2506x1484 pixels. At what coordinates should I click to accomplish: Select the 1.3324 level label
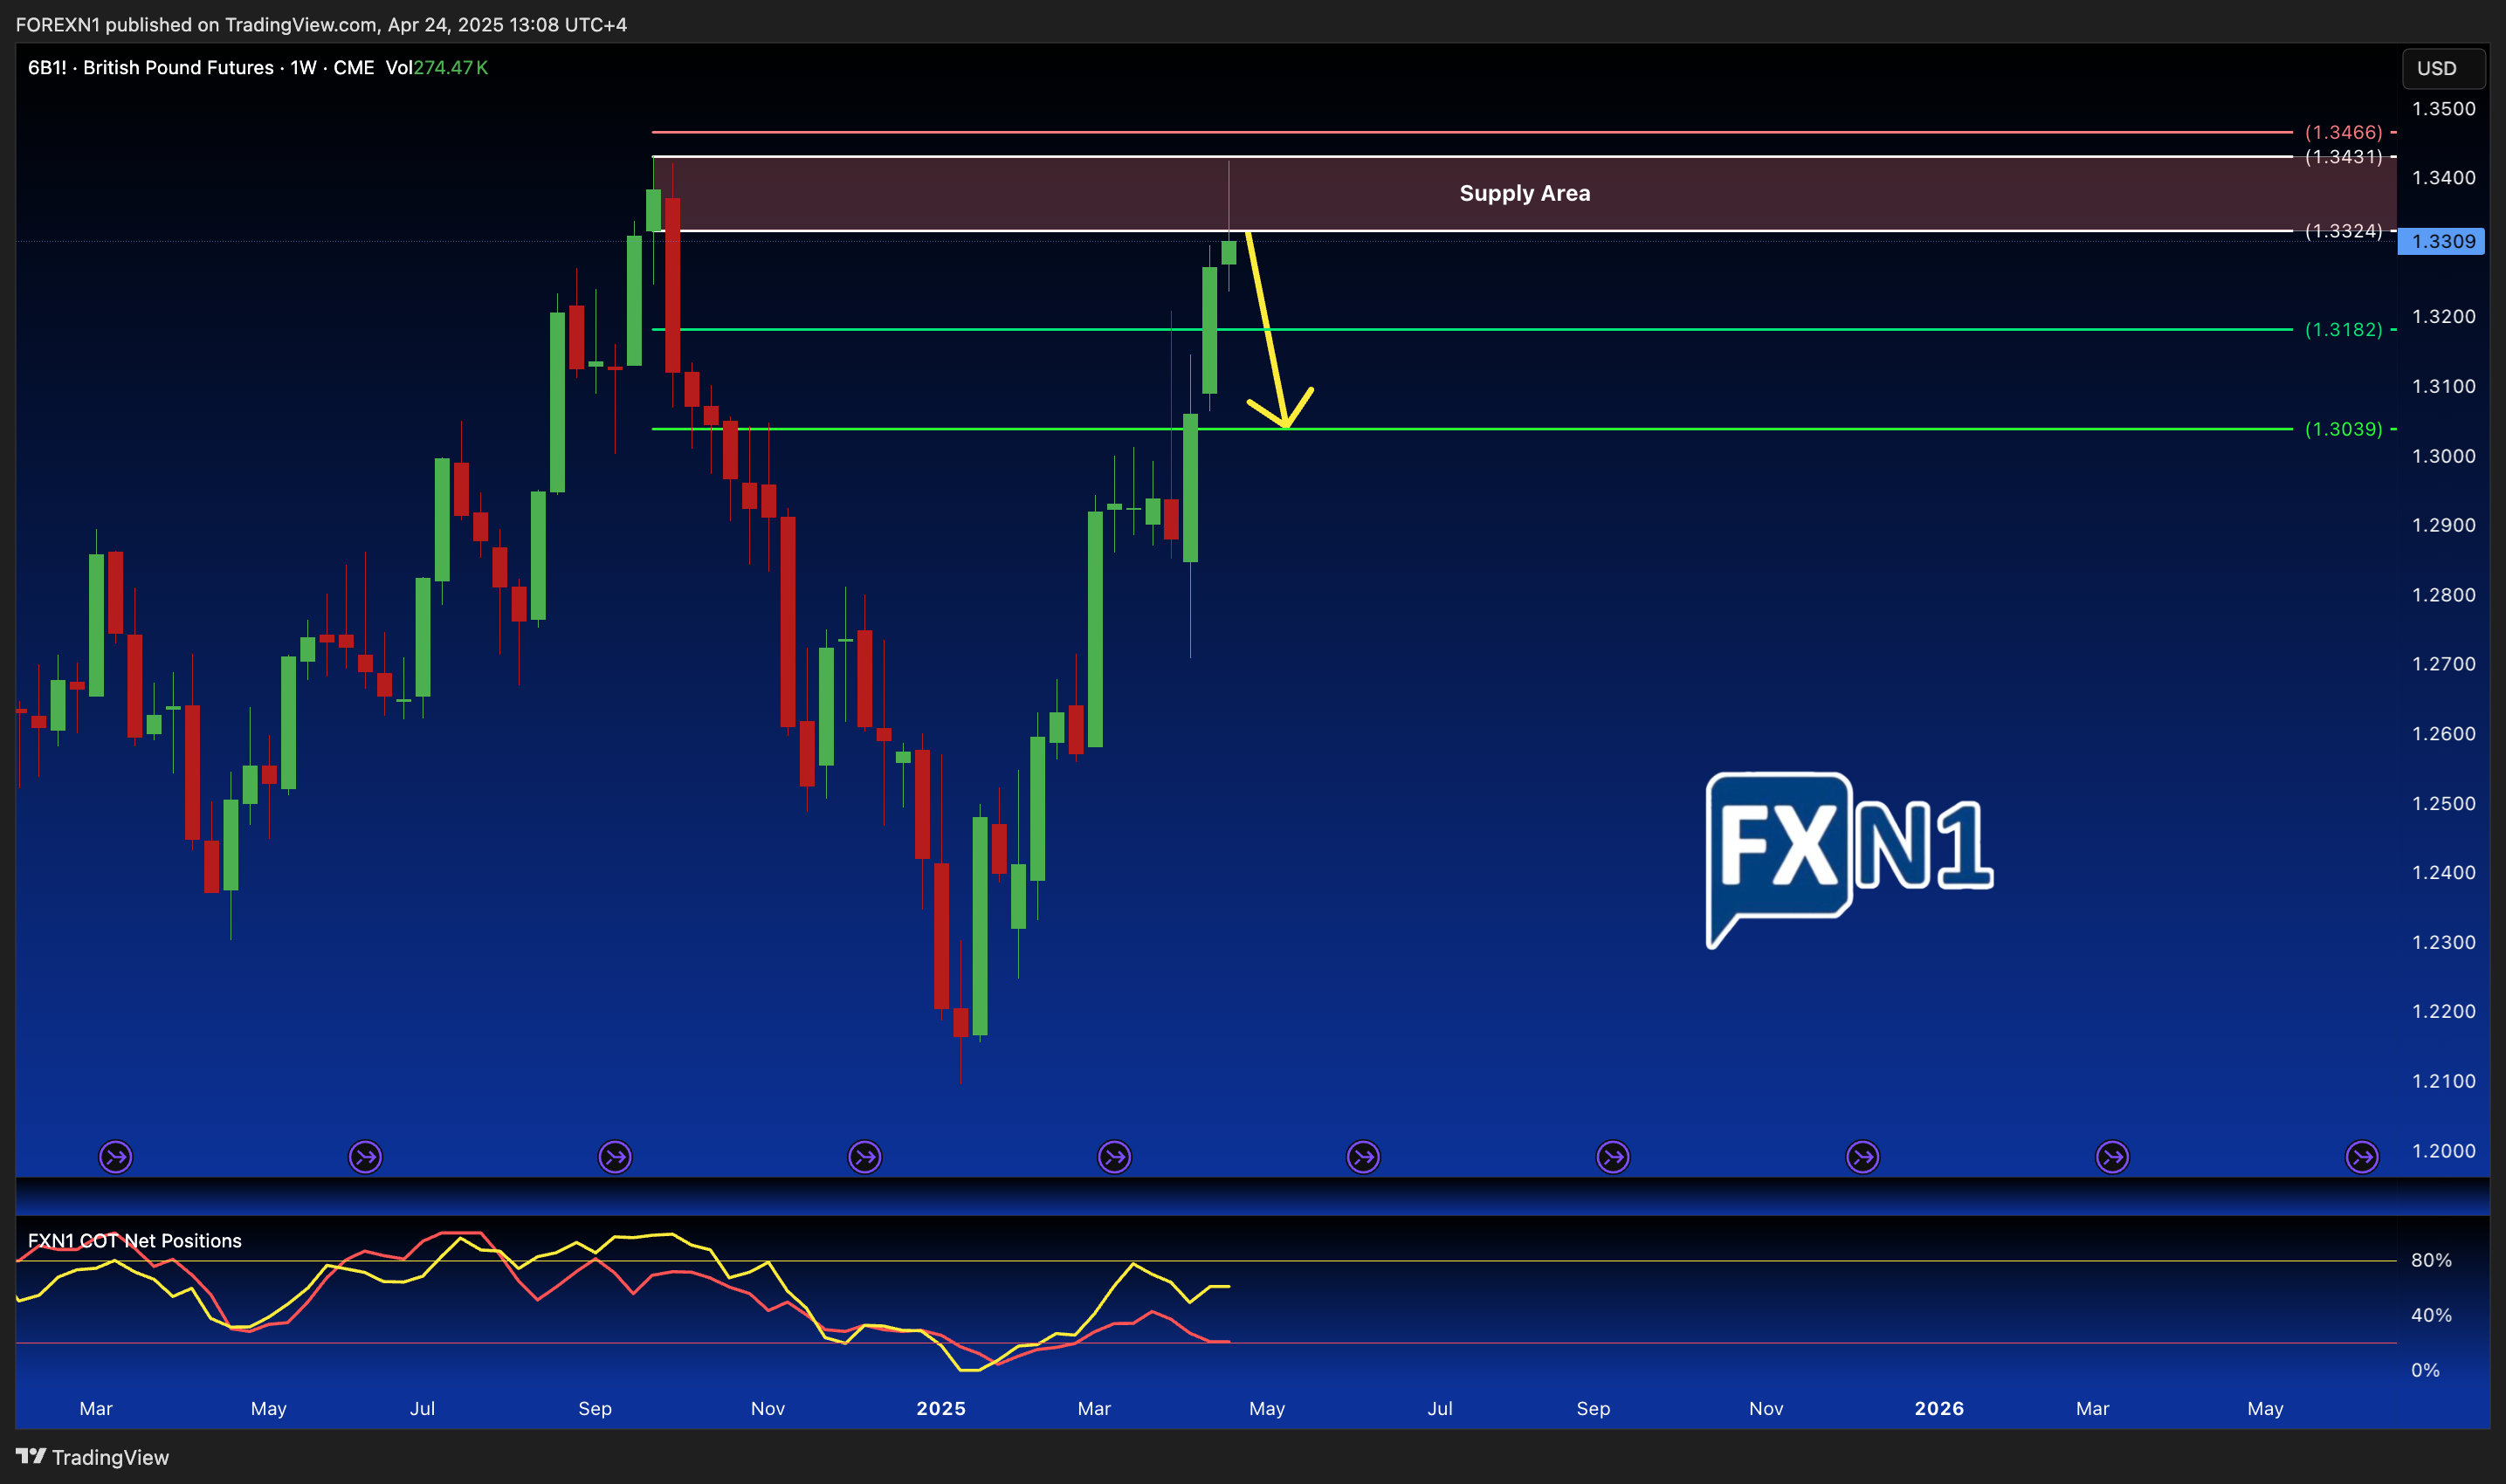tap(2343, 231)
